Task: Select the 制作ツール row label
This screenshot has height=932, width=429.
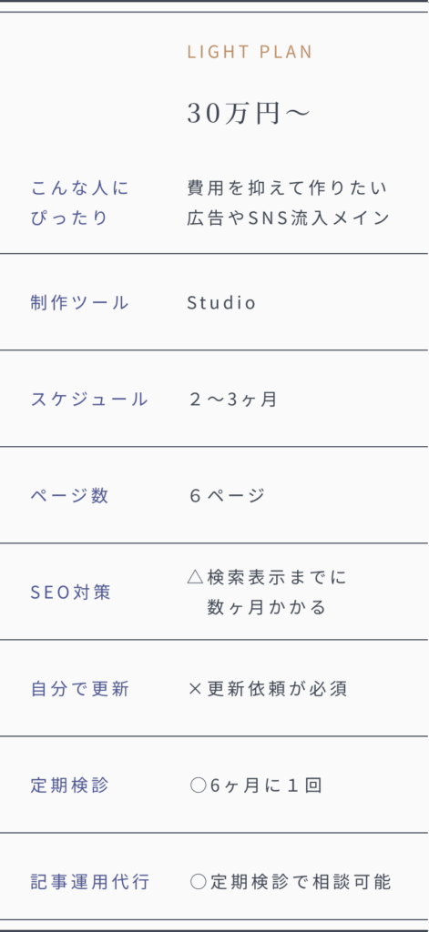Action: pos(80,302)
